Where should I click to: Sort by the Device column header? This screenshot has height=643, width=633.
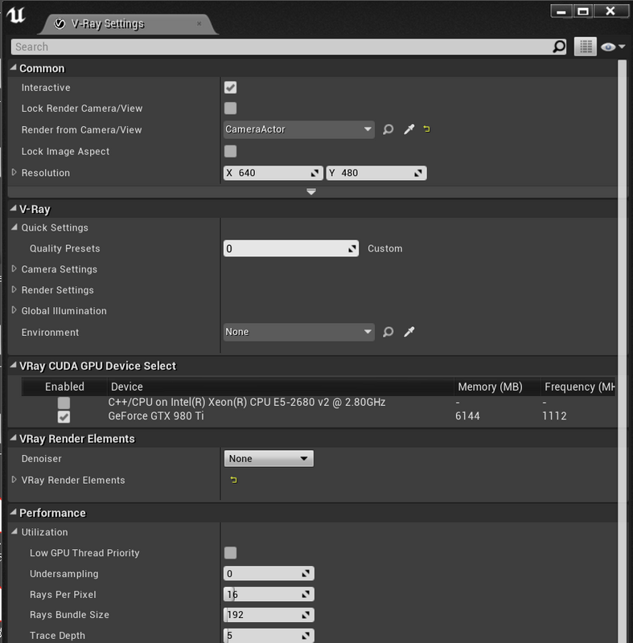pyautogui.click(x=280, y=387)
